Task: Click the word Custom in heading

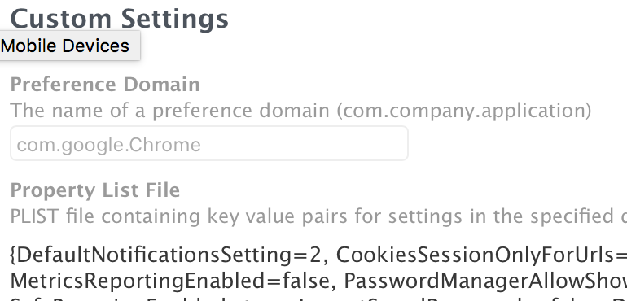Action: coord(61,19)
